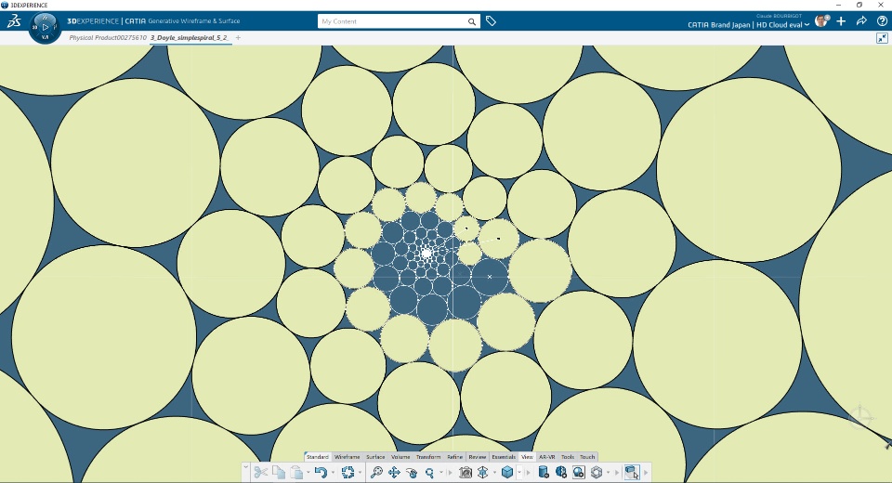Open the user profile avatar
The height and width of the screenshot is (483, 892).
point(821,21)
